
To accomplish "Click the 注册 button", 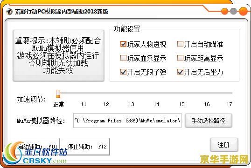I will coord(224,145).
